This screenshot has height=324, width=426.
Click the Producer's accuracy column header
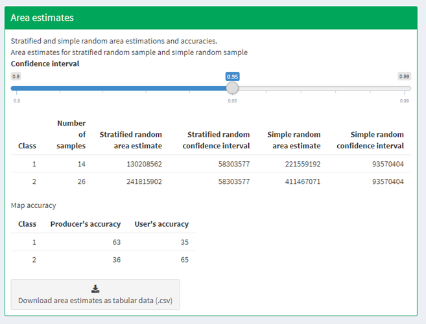pos(86,224)
